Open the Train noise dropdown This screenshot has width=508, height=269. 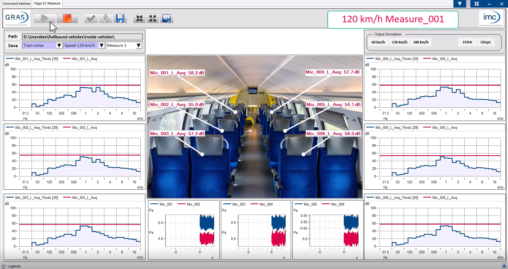pyautogui.click(x=59, y=45)
